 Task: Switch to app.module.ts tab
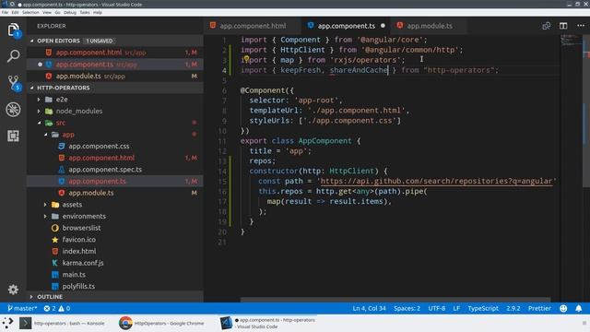pos(430,26)
